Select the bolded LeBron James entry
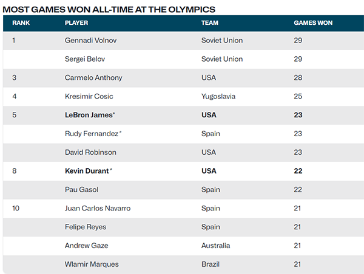 90,115
